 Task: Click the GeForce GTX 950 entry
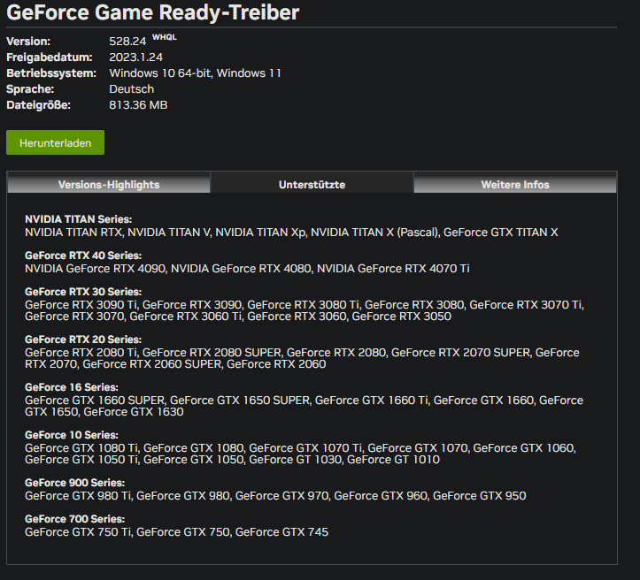click(480, 496)
